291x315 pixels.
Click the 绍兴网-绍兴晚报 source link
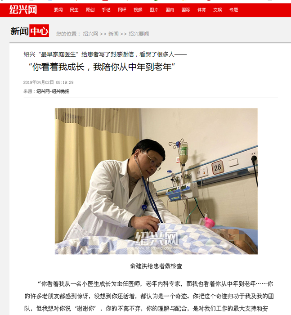tap(53, 91)
